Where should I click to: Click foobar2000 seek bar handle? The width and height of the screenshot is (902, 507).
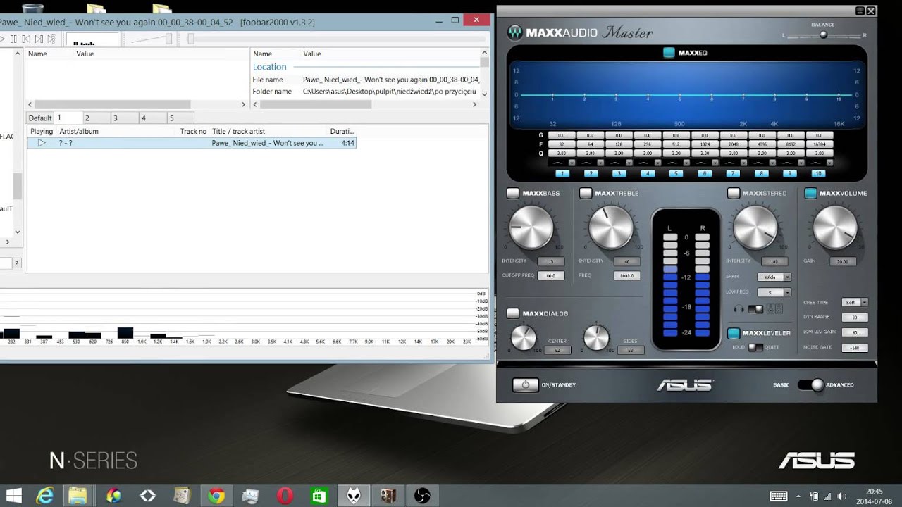coord(191,39)
